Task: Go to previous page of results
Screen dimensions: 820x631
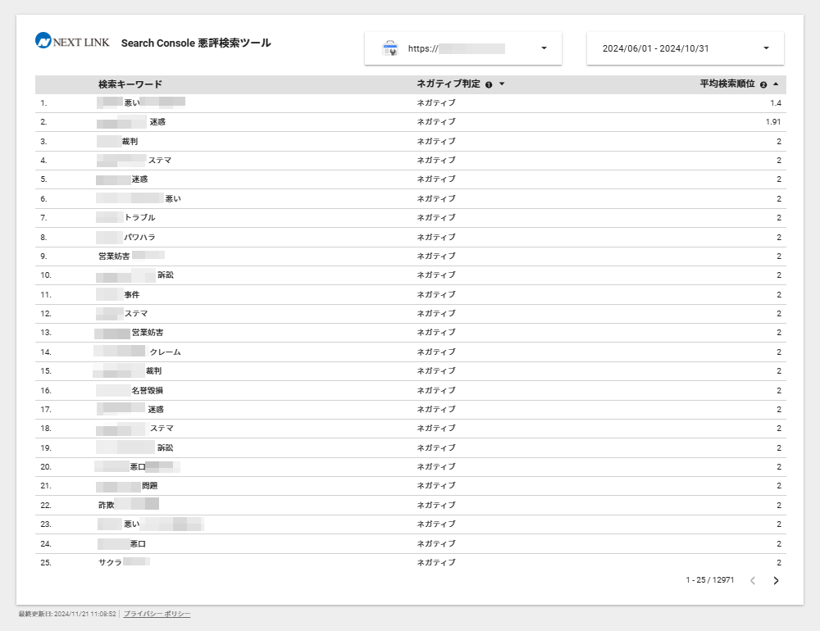Action: pyautogui.click(x=752, y=580)
